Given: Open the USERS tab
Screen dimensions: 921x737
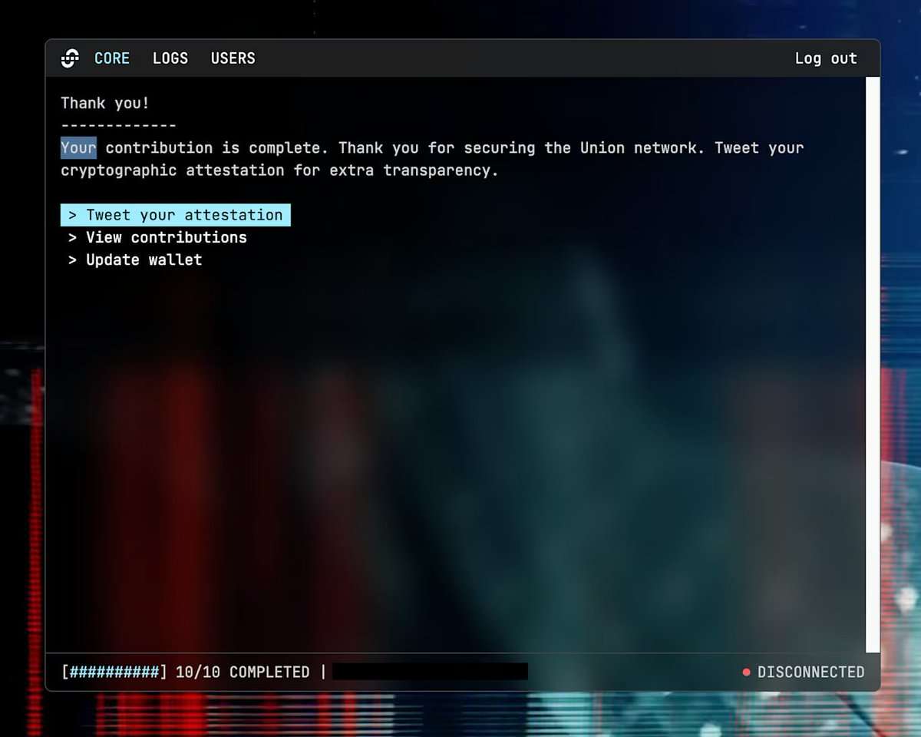Looking at the screenshot, I should pyautogui.click(x=233, y=58).
